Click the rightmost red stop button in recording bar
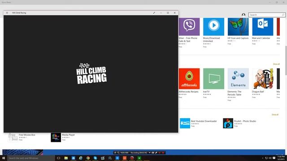The height and width of the screenshot is (161, 287). [163, 153]
